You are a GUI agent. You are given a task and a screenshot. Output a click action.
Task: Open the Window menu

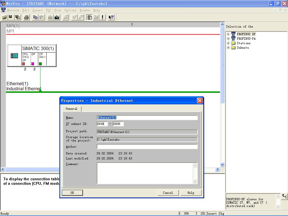(85, 10)
